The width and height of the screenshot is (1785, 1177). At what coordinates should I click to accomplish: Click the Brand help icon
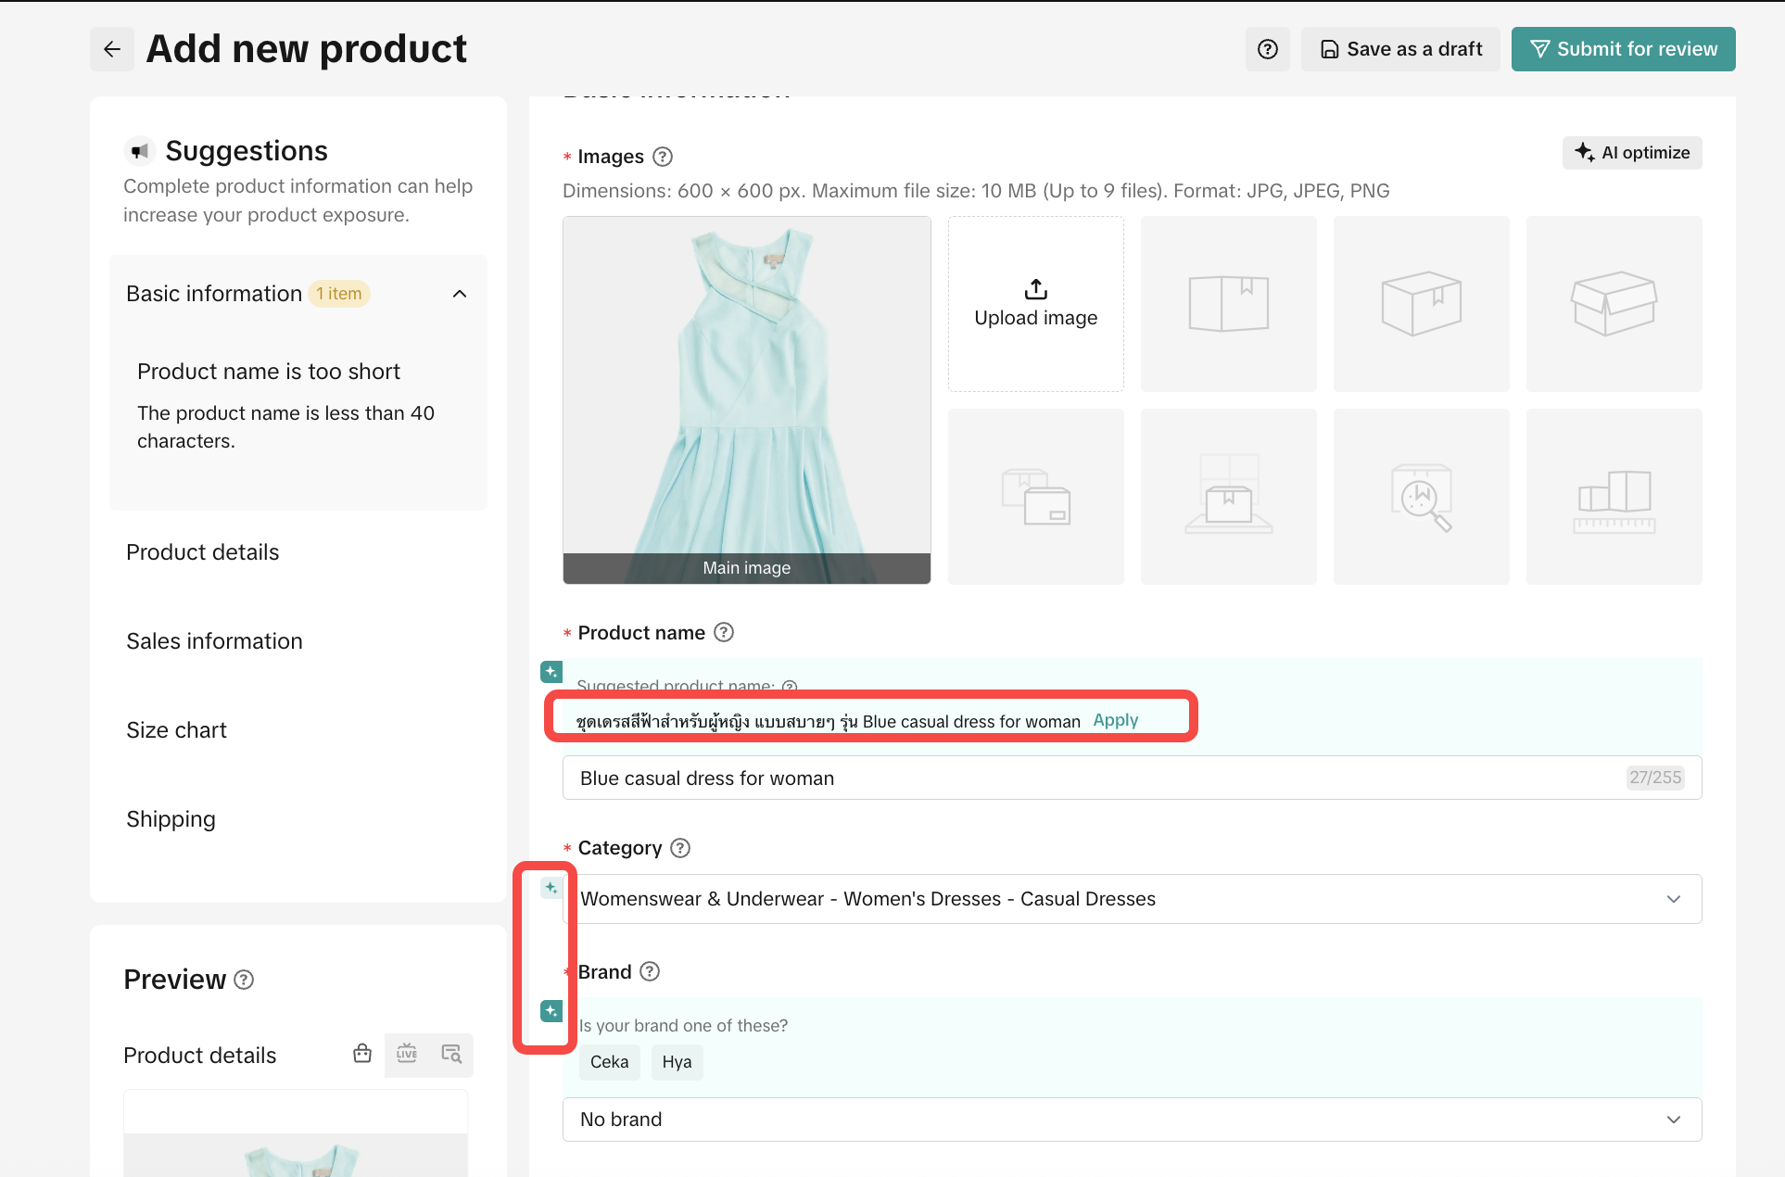(x=650, y=971)
